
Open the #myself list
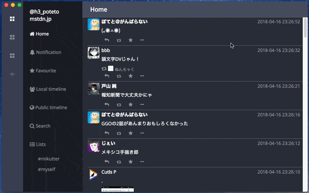click(46, 169)
